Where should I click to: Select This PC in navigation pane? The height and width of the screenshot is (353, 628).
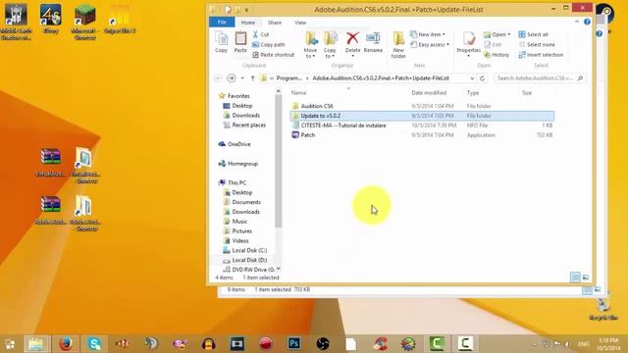click(236, 182)
